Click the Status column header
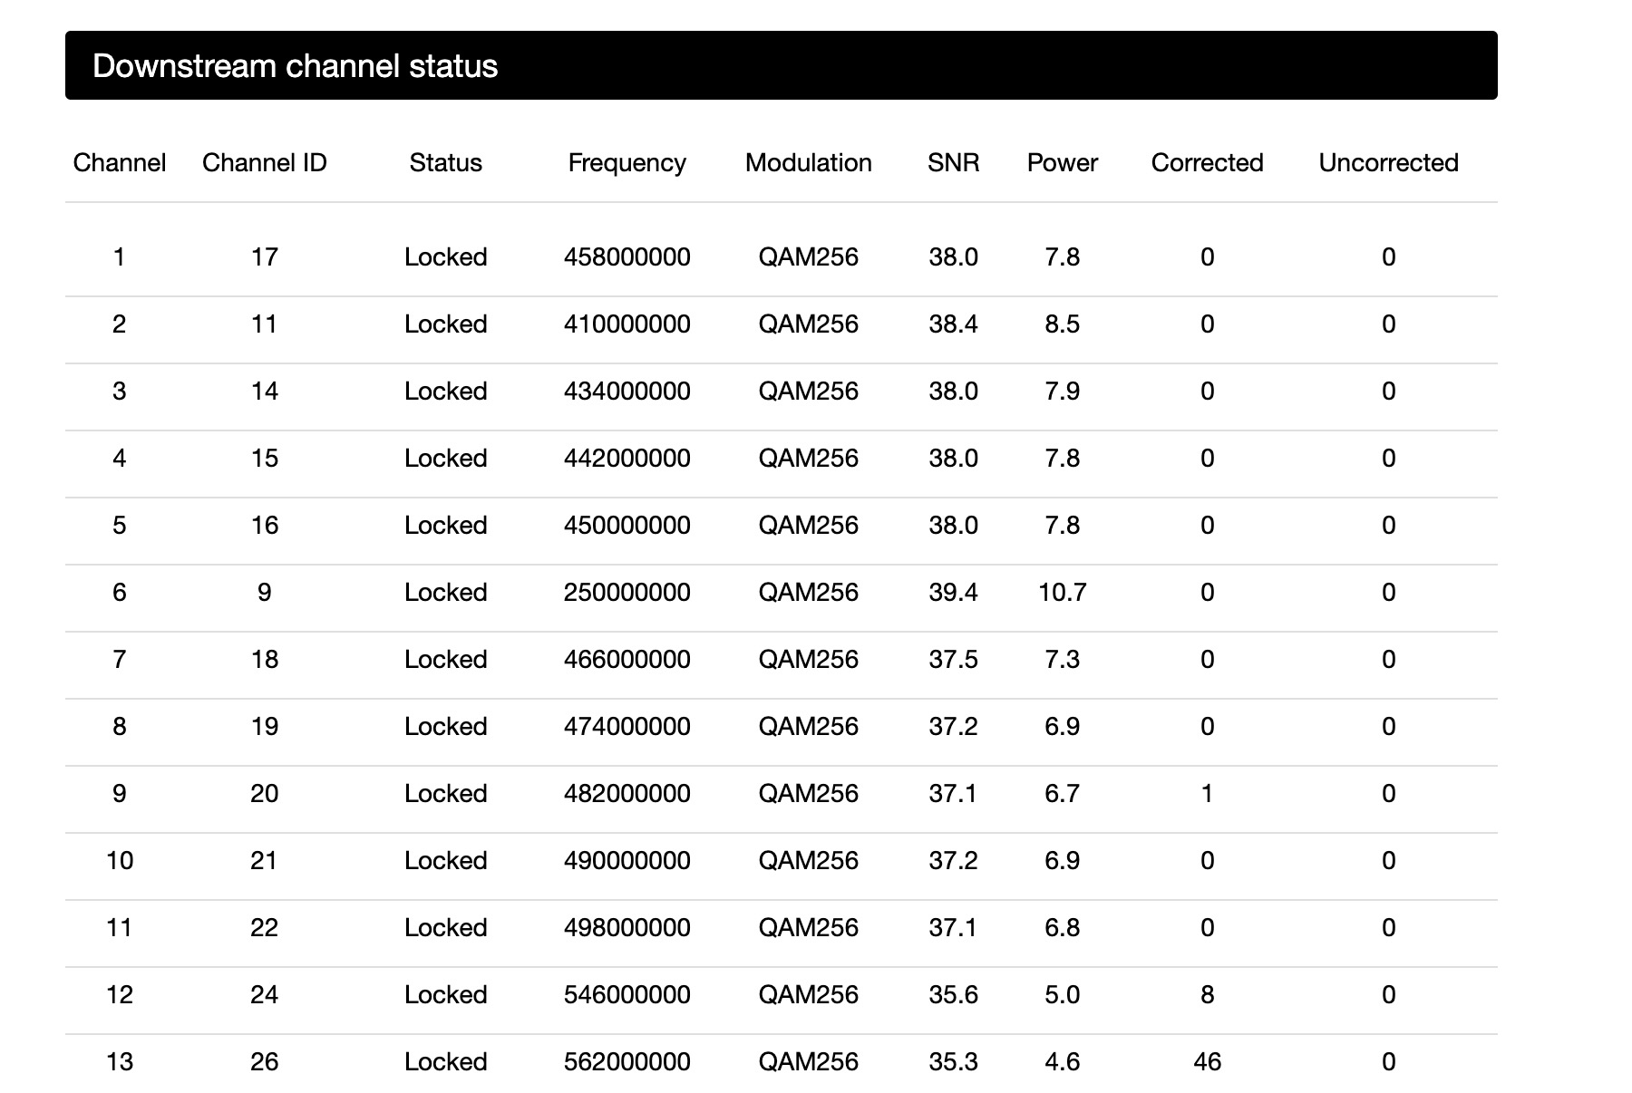The image size is (1632, 1093). [445, 163]
